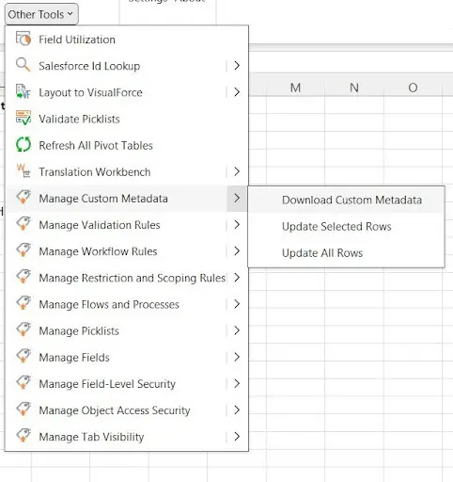Image resolution: width=453 pixels, height=482 pixels.
Task: Click the Manage Fields icon
Action: (x=23, y=357)
